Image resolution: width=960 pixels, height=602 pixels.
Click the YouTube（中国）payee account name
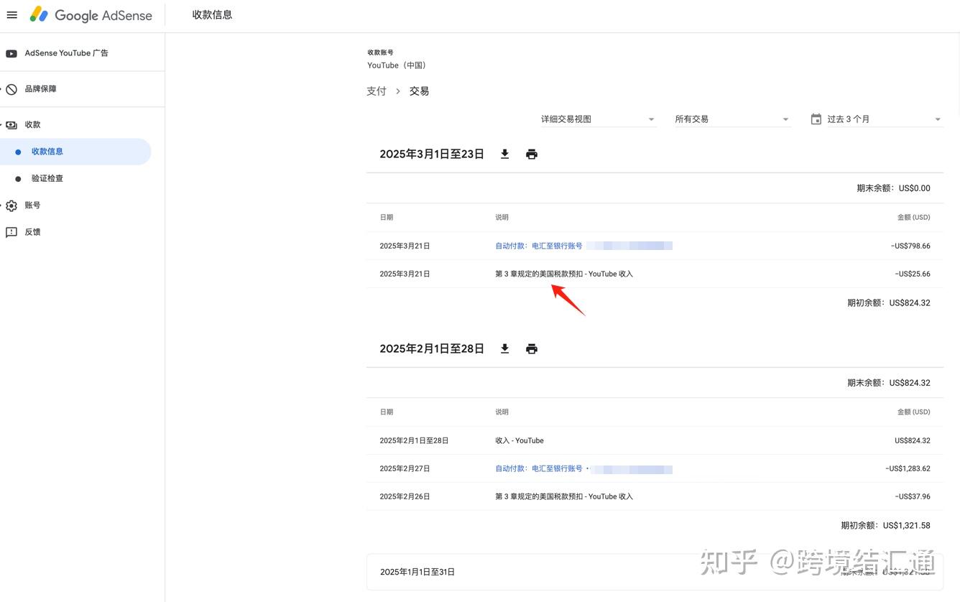[x=397, y=65]
